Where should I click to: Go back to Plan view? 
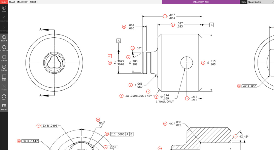[4, 9]
